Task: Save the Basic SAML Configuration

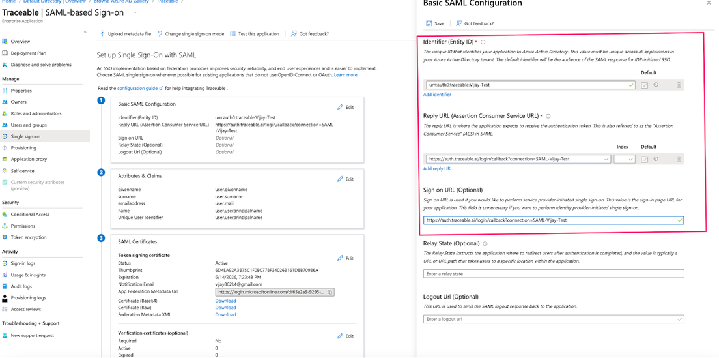Action: coord(435,23)
